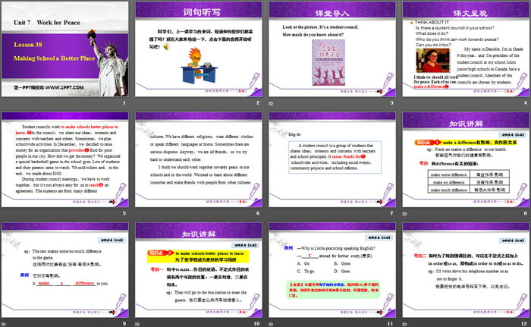Screen dimensions: 531x327
Task: Click 'Lesson 38' text on slide 1
Action: click(x=28, y=45)
